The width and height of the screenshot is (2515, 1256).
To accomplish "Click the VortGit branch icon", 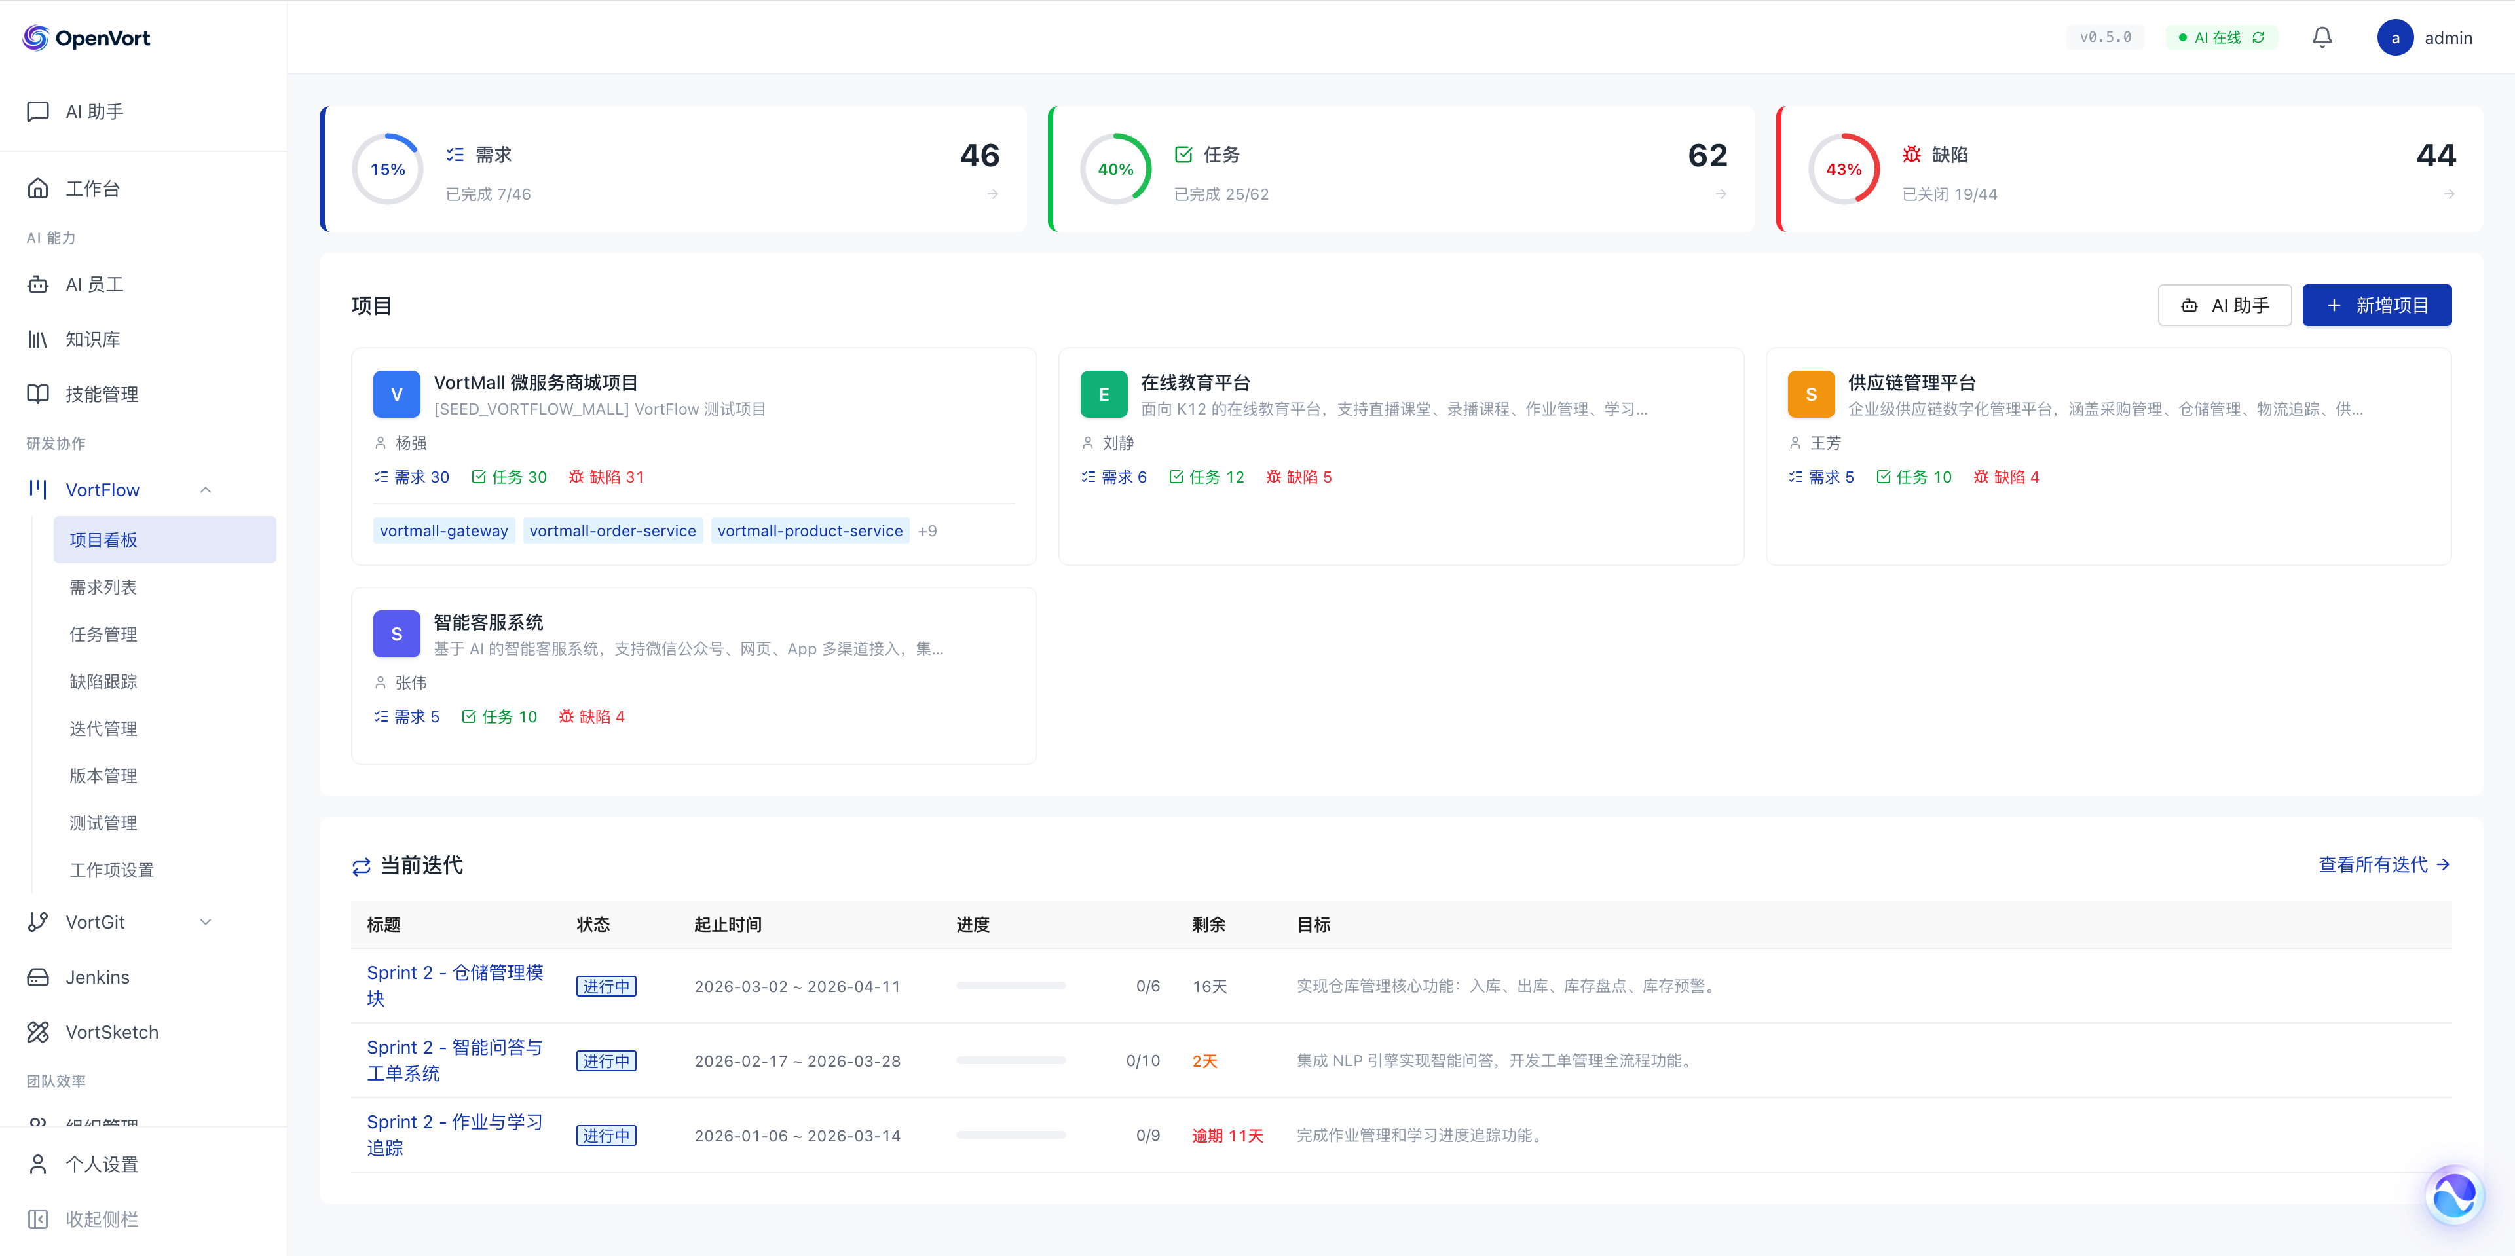I will tap(38, 921).
